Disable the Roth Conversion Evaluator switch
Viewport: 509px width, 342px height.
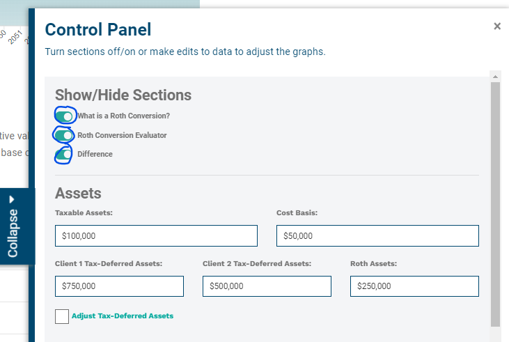(x=64, y=135)
